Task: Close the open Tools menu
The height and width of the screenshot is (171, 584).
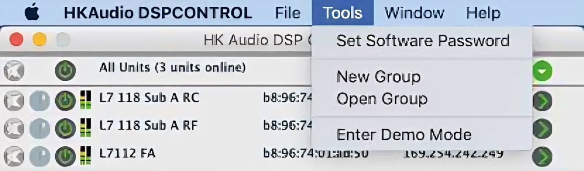Action: (342, 13)
